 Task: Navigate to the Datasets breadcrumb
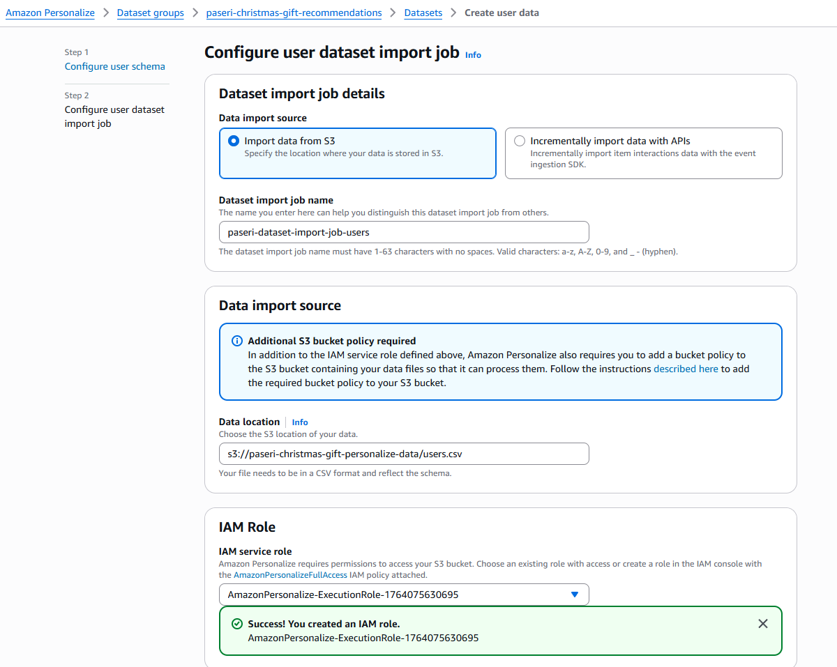click(423, 13)
